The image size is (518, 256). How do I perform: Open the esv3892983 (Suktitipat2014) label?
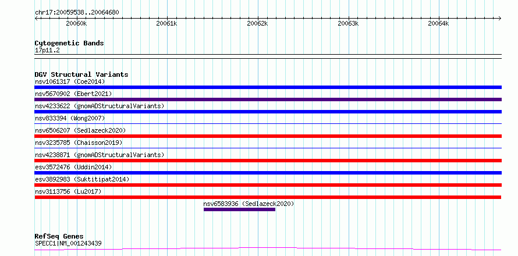pyautogui.click(x=82, y=179)
